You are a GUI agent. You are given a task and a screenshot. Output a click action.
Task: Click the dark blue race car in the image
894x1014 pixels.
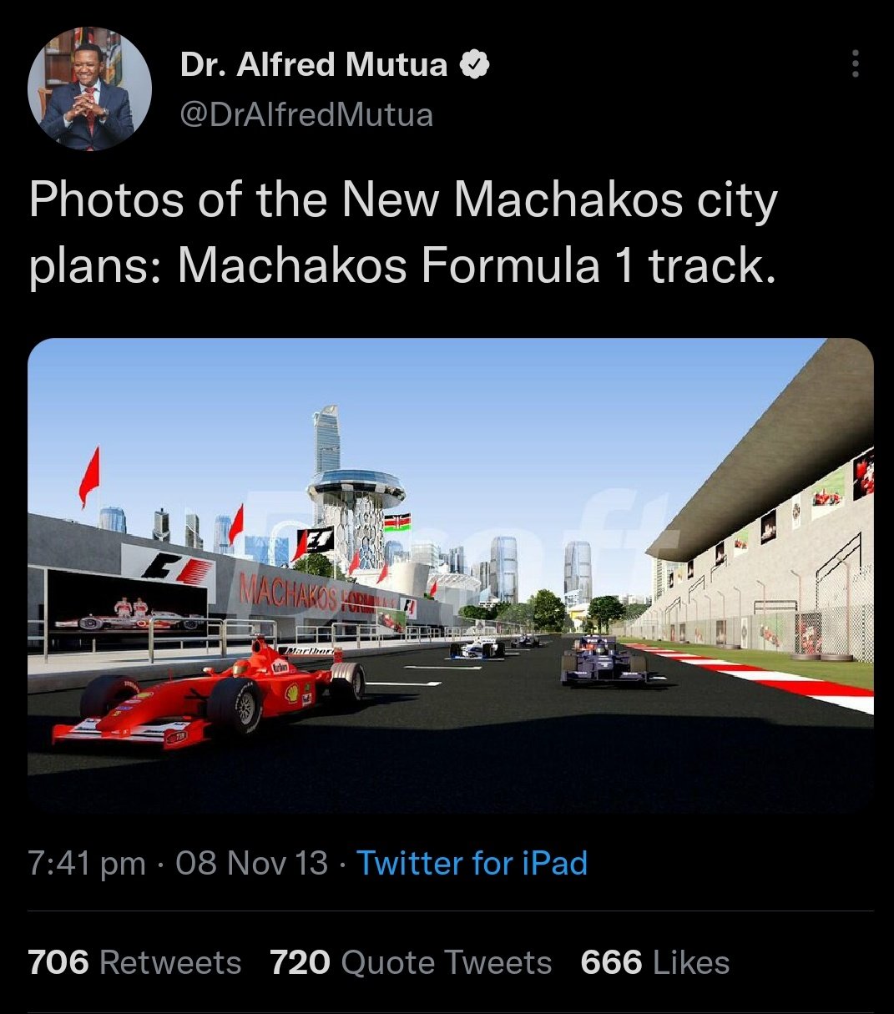(603, 662)
